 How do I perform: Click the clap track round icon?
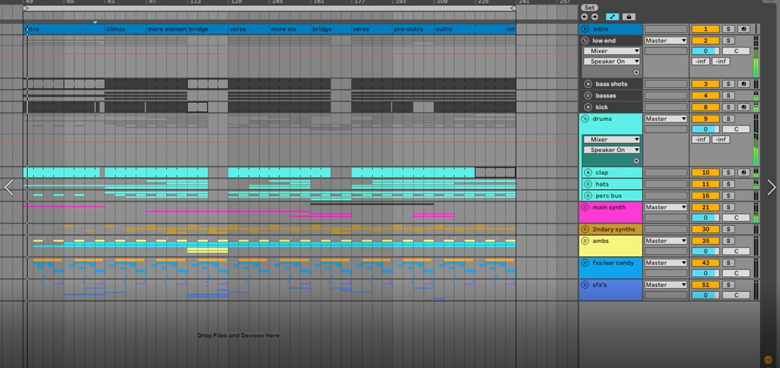(588, 172)
